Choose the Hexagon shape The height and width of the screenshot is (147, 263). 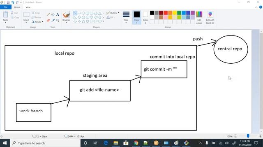(x=88, y=17)
